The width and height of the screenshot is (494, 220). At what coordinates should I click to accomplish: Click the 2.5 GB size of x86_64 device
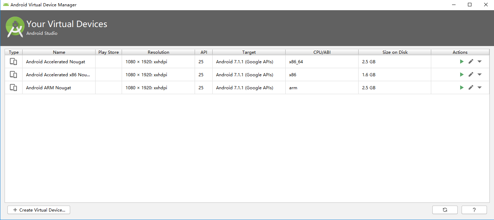coord(395,62)
